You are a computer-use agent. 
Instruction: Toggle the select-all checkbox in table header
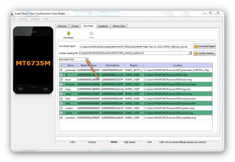[x=62, y=65]
